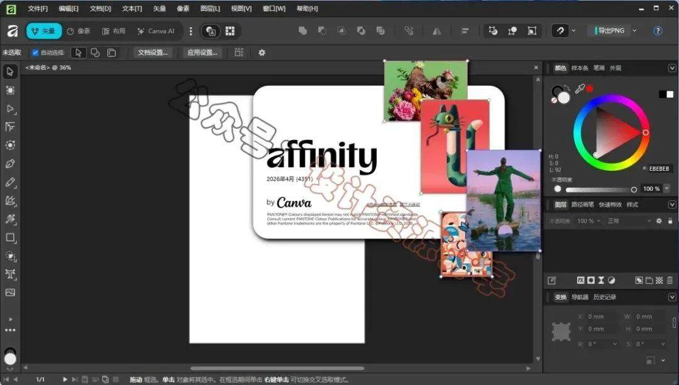Open the rotation R value dropdown
This screenshot has width=679, height=385.
[615, 344]
